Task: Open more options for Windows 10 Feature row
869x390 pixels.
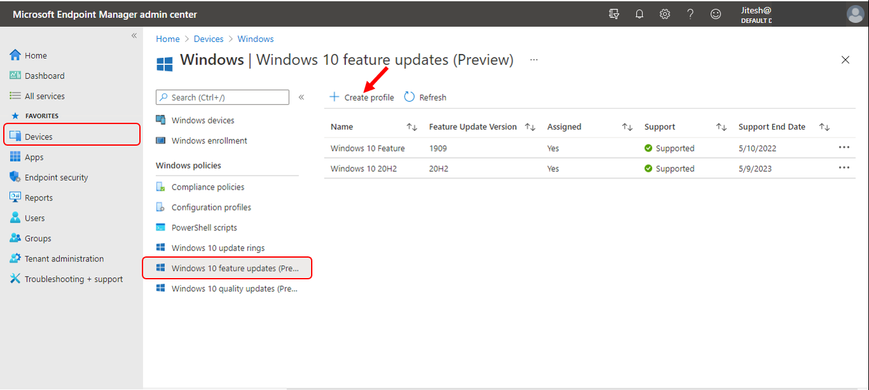Action: 844,147
